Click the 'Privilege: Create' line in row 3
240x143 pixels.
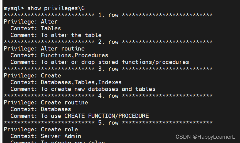[32, 76]
